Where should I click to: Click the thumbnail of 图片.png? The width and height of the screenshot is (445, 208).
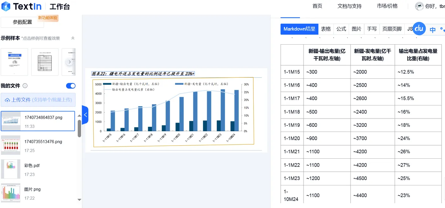[x=11, y=193]
